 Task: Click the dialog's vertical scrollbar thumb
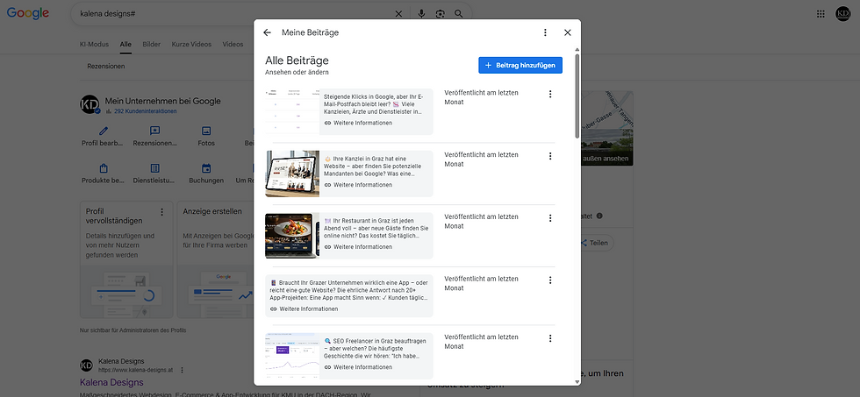pos(577,96)
